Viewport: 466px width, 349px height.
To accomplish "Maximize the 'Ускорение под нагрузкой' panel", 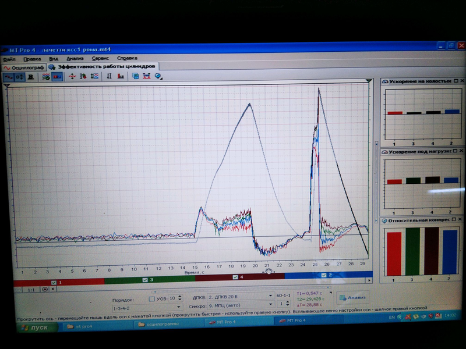I will click(x=456, y=151).
